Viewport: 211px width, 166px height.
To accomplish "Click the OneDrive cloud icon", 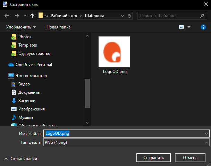I will [11, 65].
